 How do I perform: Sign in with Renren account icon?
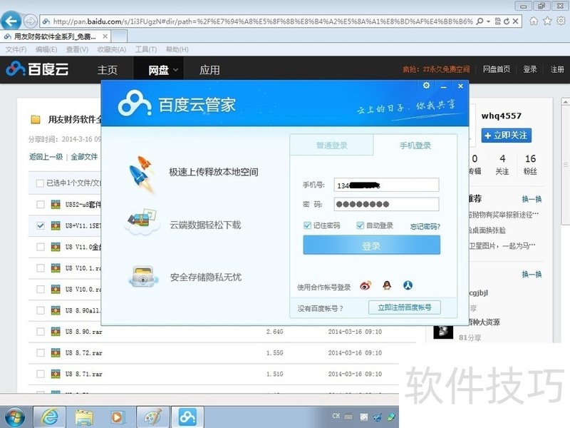[x=408, y=285]
